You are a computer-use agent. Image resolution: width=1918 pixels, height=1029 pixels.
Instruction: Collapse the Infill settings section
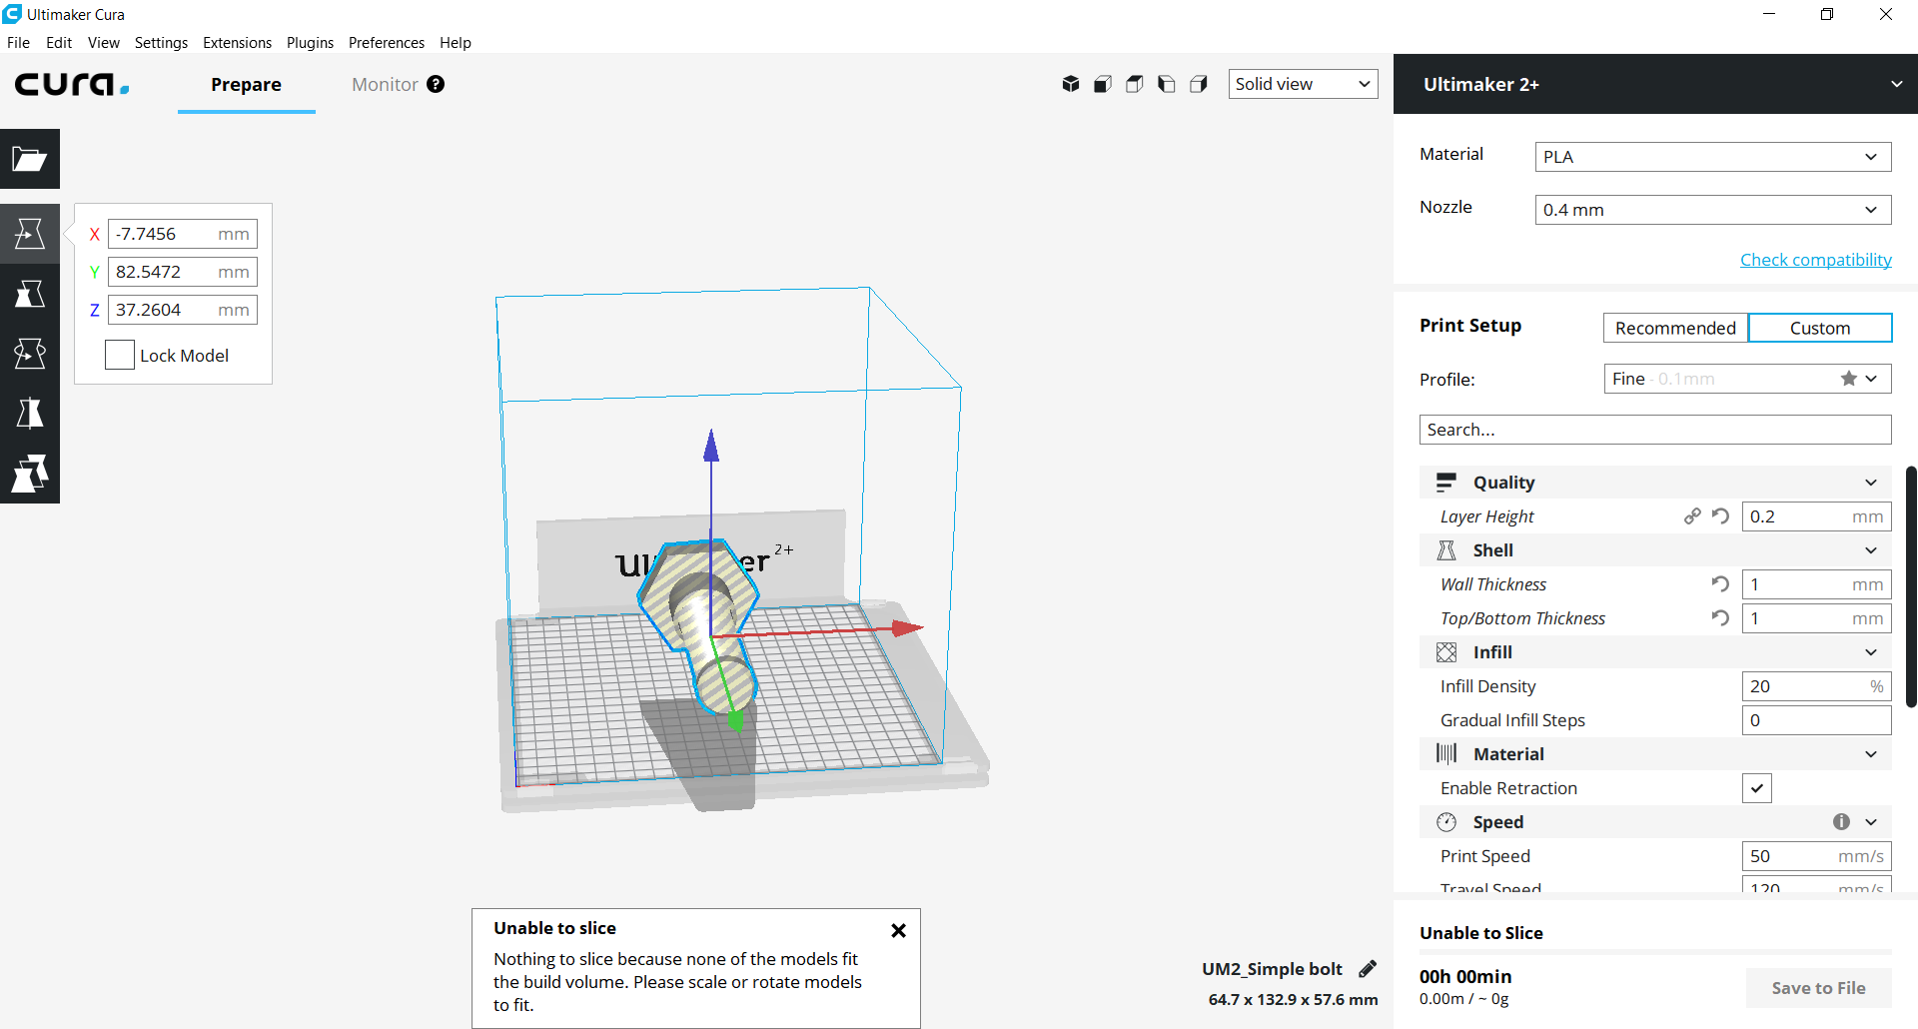[x=1871, y=652]
